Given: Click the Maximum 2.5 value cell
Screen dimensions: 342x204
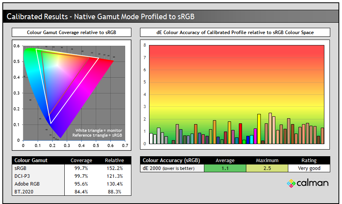Looking at the screenshot, I should (x=267, y=168).
